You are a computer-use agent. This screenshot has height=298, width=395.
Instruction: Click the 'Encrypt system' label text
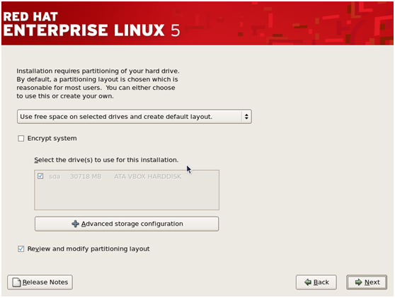tap(52, 138)
